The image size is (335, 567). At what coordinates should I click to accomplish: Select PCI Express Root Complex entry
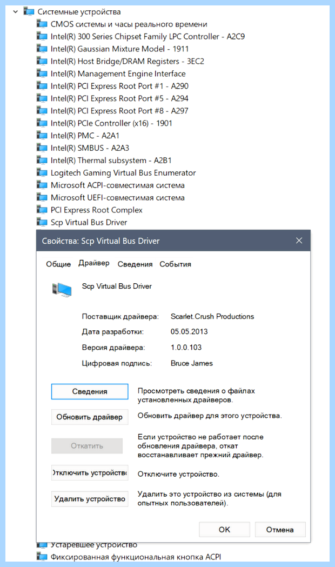[x=97, y=210]
